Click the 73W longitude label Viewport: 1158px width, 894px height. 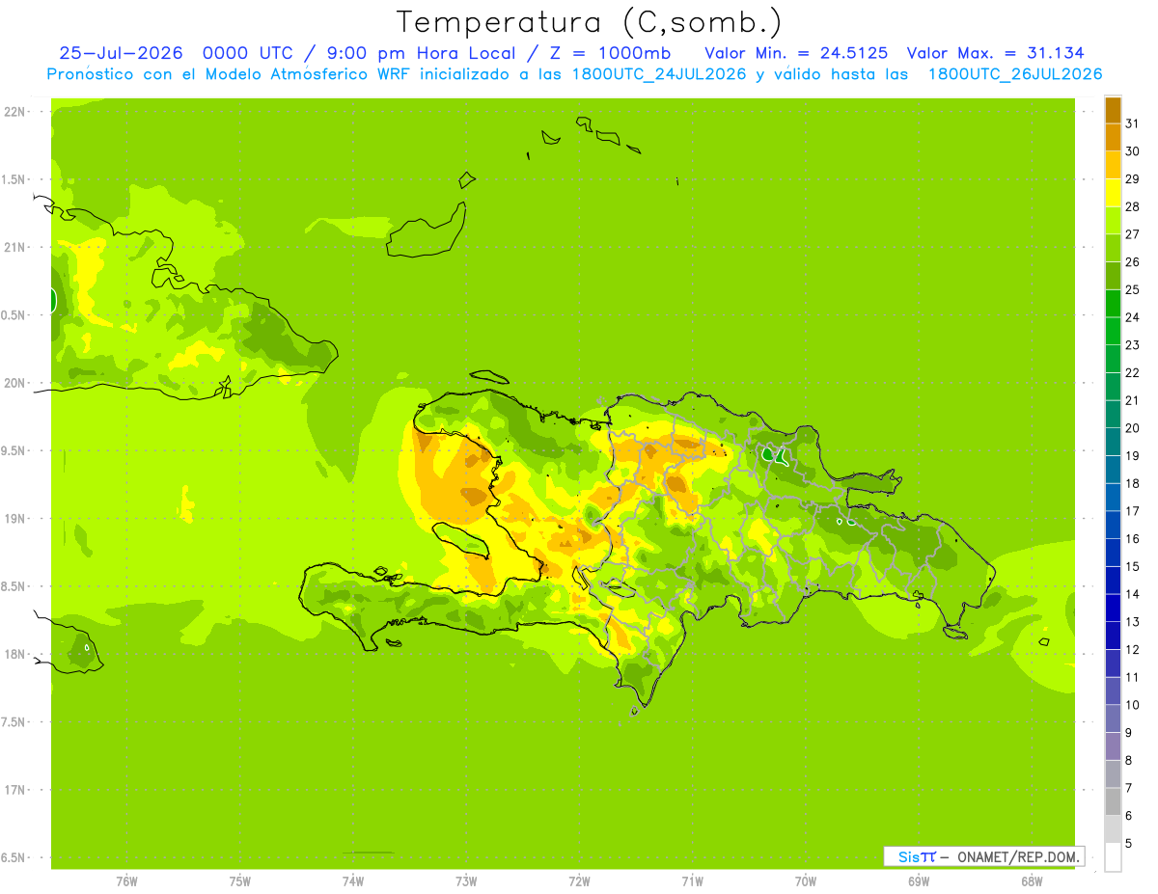pos(466,880)
